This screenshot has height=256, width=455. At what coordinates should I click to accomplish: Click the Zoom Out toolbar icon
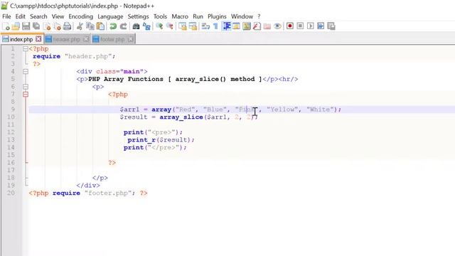click(x=170, y=26)
